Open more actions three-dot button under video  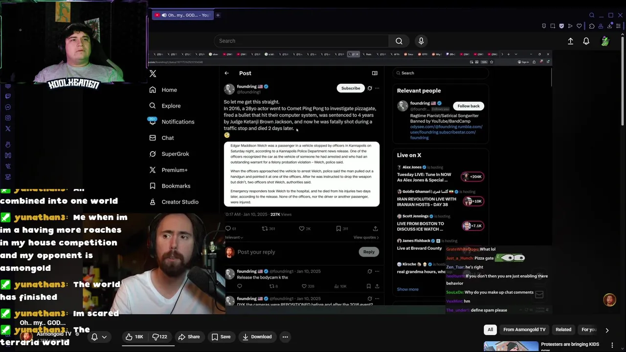point(285,337)
